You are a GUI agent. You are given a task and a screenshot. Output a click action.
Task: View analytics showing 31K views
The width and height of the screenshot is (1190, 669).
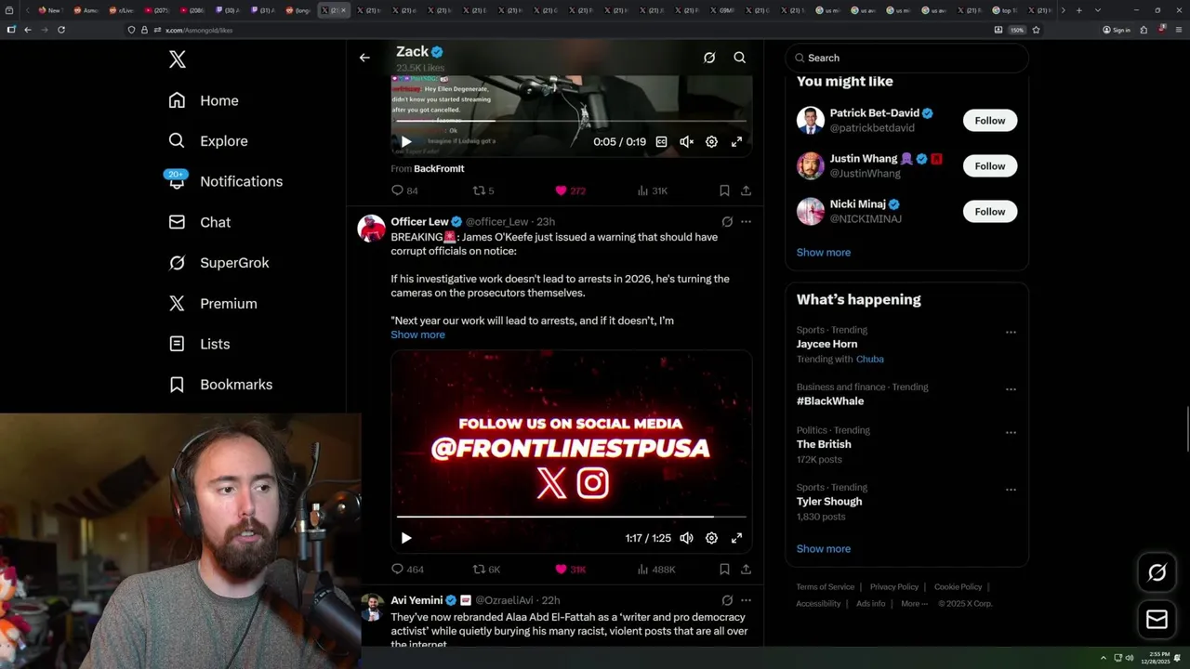pyautogui.click(x=652, y=190)
